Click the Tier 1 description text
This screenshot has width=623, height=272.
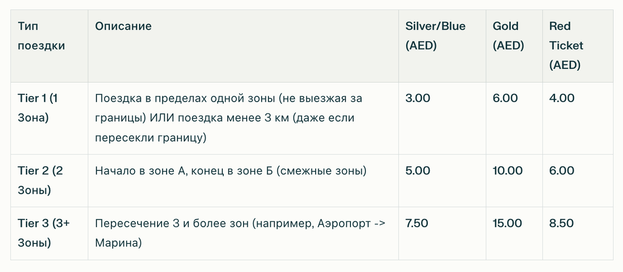click(228, 117)
